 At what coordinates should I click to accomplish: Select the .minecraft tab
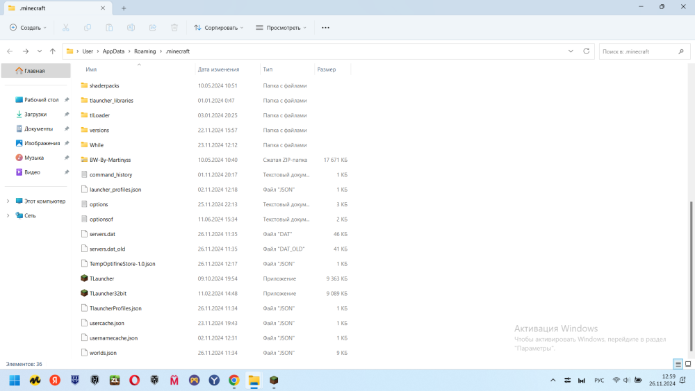pyautogui.click(x=57, y=8)
